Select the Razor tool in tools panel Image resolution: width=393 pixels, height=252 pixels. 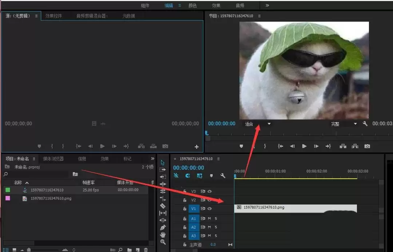pyautogui.click(x=163, y=206)
